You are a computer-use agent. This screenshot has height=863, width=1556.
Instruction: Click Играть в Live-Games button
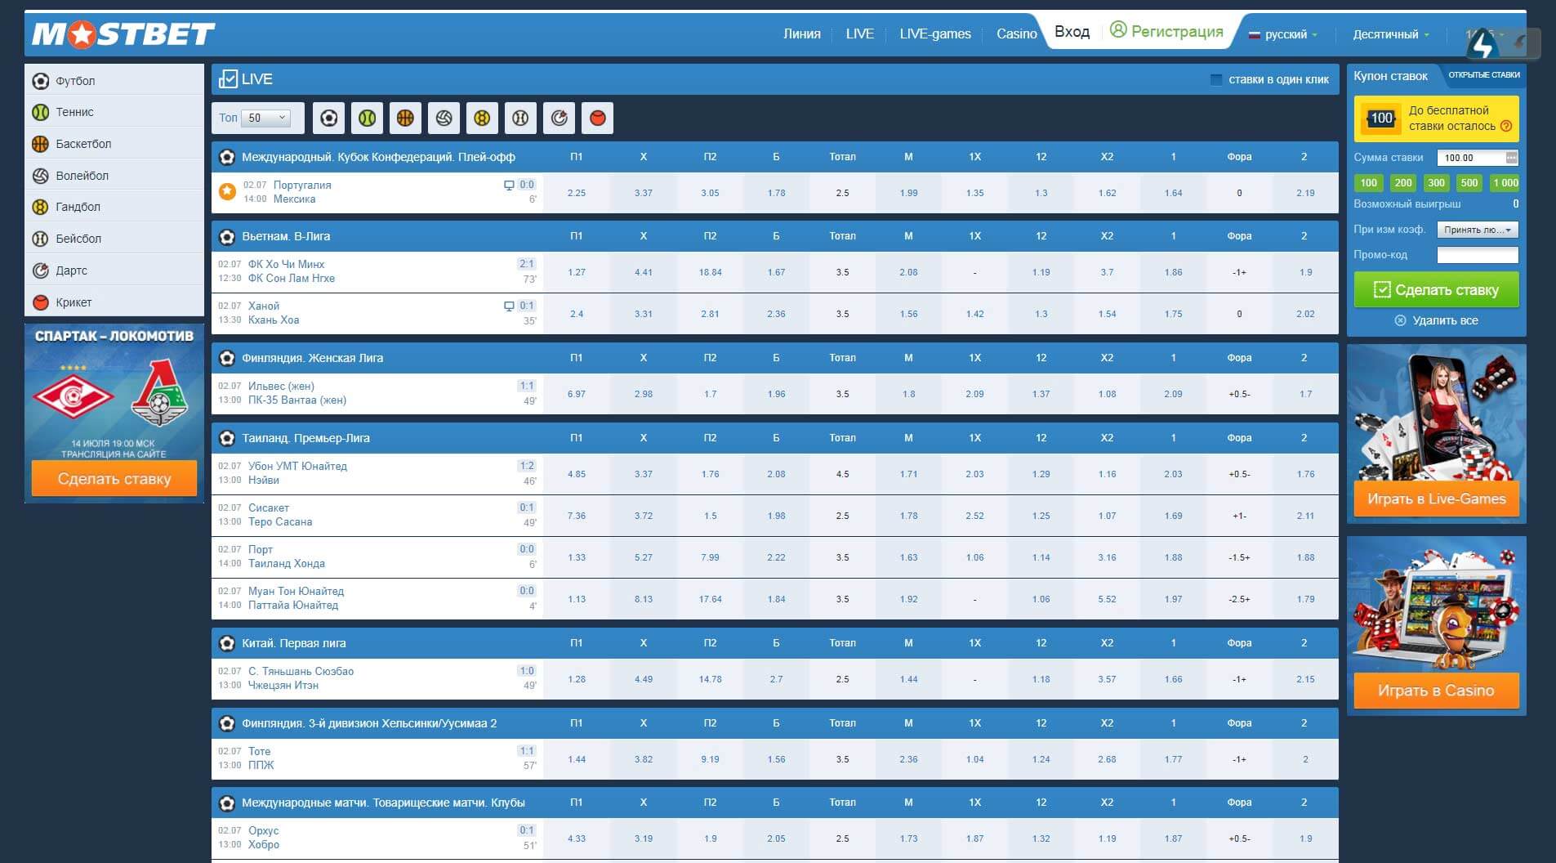[1436, 499]
